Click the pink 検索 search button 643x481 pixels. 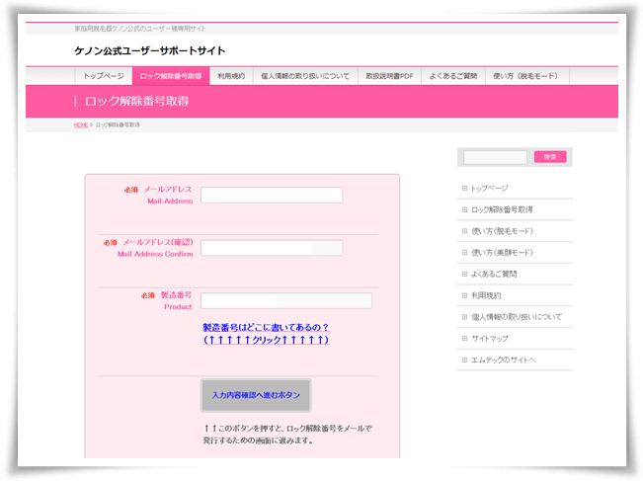tap(550, 157)
